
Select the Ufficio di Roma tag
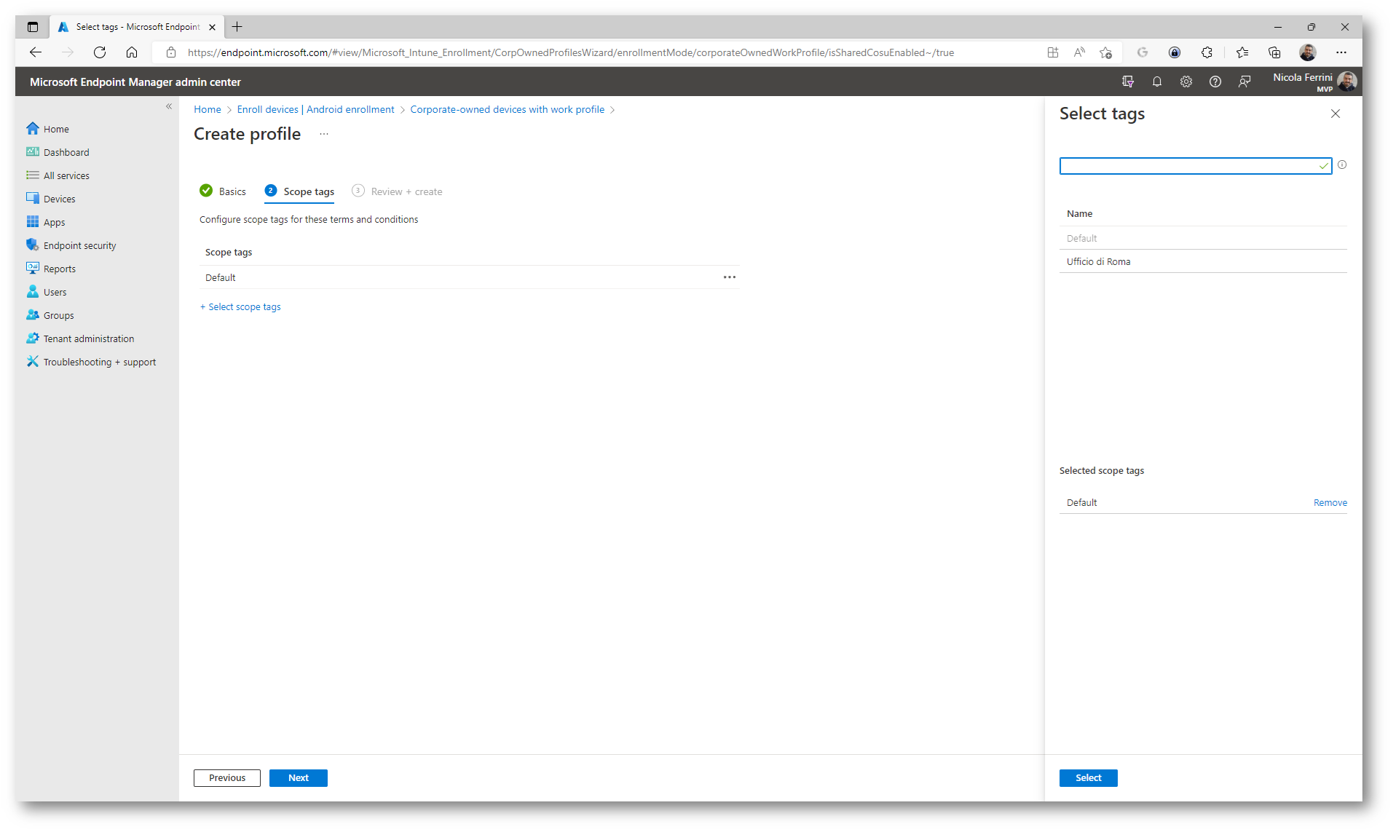(1203, 261)
